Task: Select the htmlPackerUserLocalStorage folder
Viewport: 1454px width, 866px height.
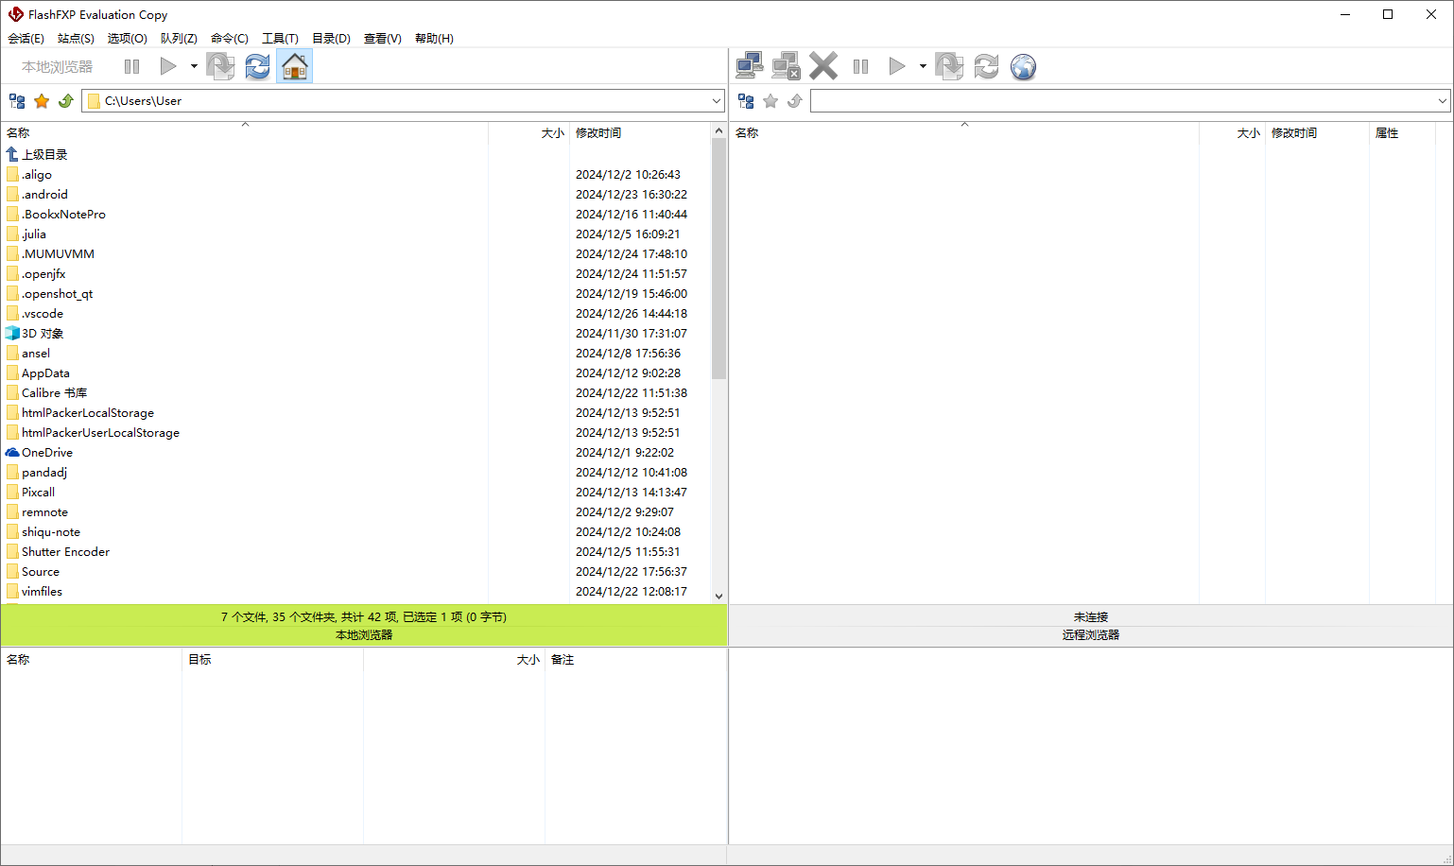Action: 100,433
